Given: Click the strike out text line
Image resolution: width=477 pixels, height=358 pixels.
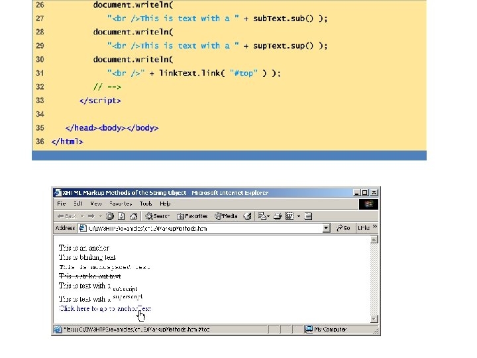Looking at the screenshot, I should (x=89, y=276).
